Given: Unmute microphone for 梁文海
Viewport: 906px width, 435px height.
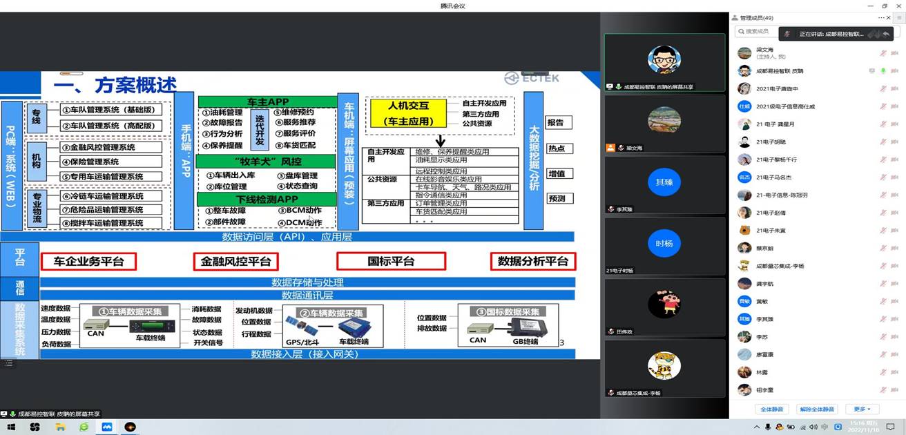Looking at the screenshot, I should point(883,53).
